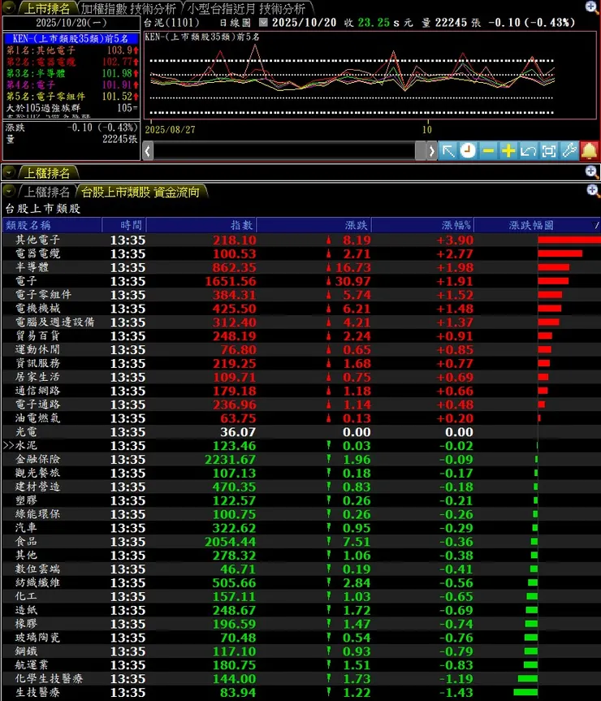Select 紡織纖維 sector row
601x701 pixels.
[301, 582]
